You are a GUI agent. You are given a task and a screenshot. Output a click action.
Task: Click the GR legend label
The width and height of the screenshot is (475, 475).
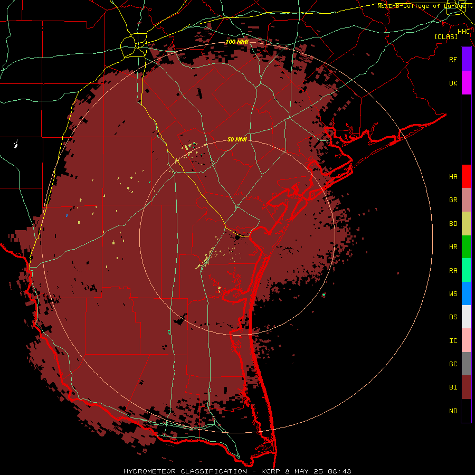coord(453,200)
